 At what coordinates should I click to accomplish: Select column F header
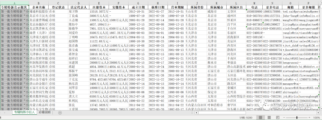(x=118, y=3)
